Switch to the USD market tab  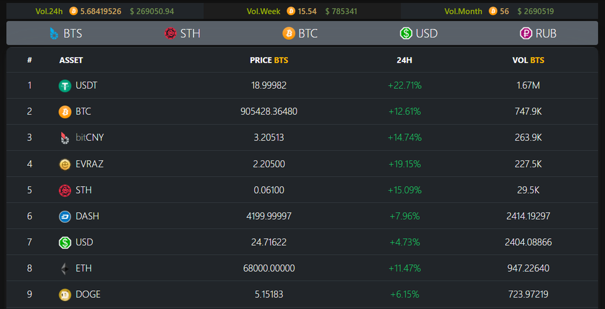click(419, 33)
